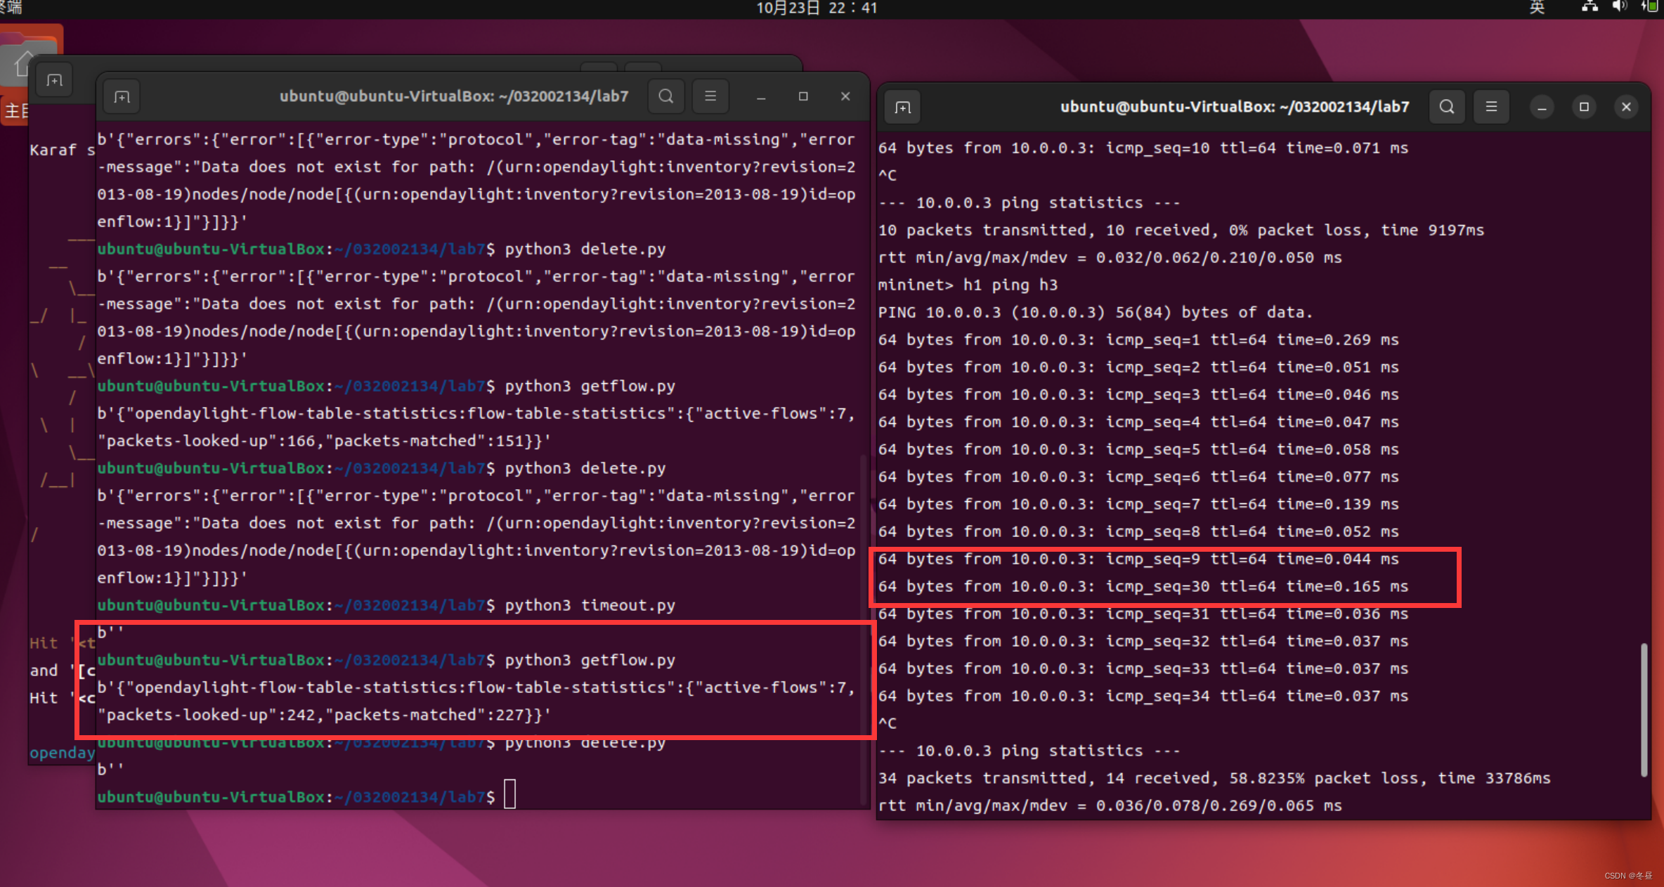The image size is (1664, 887).
Task: Open hamburger menu in right ping terminal
Action: tap(1491, 107)
